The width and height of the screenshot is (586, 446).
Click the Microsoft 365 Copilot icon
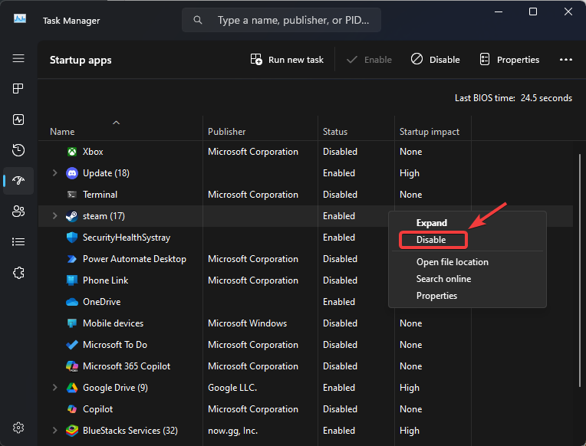tap(72, 366)
